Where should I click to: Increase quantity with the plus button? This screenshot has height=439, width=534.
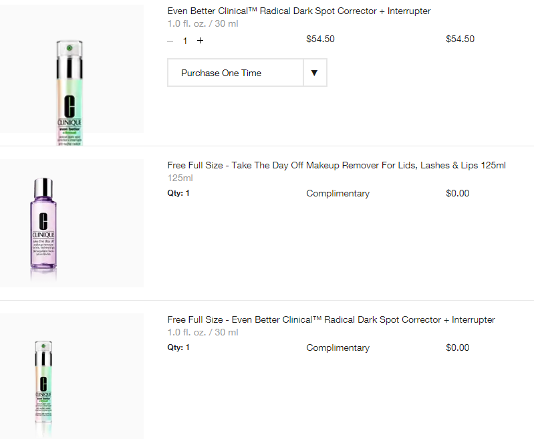[x=200, y=41]
